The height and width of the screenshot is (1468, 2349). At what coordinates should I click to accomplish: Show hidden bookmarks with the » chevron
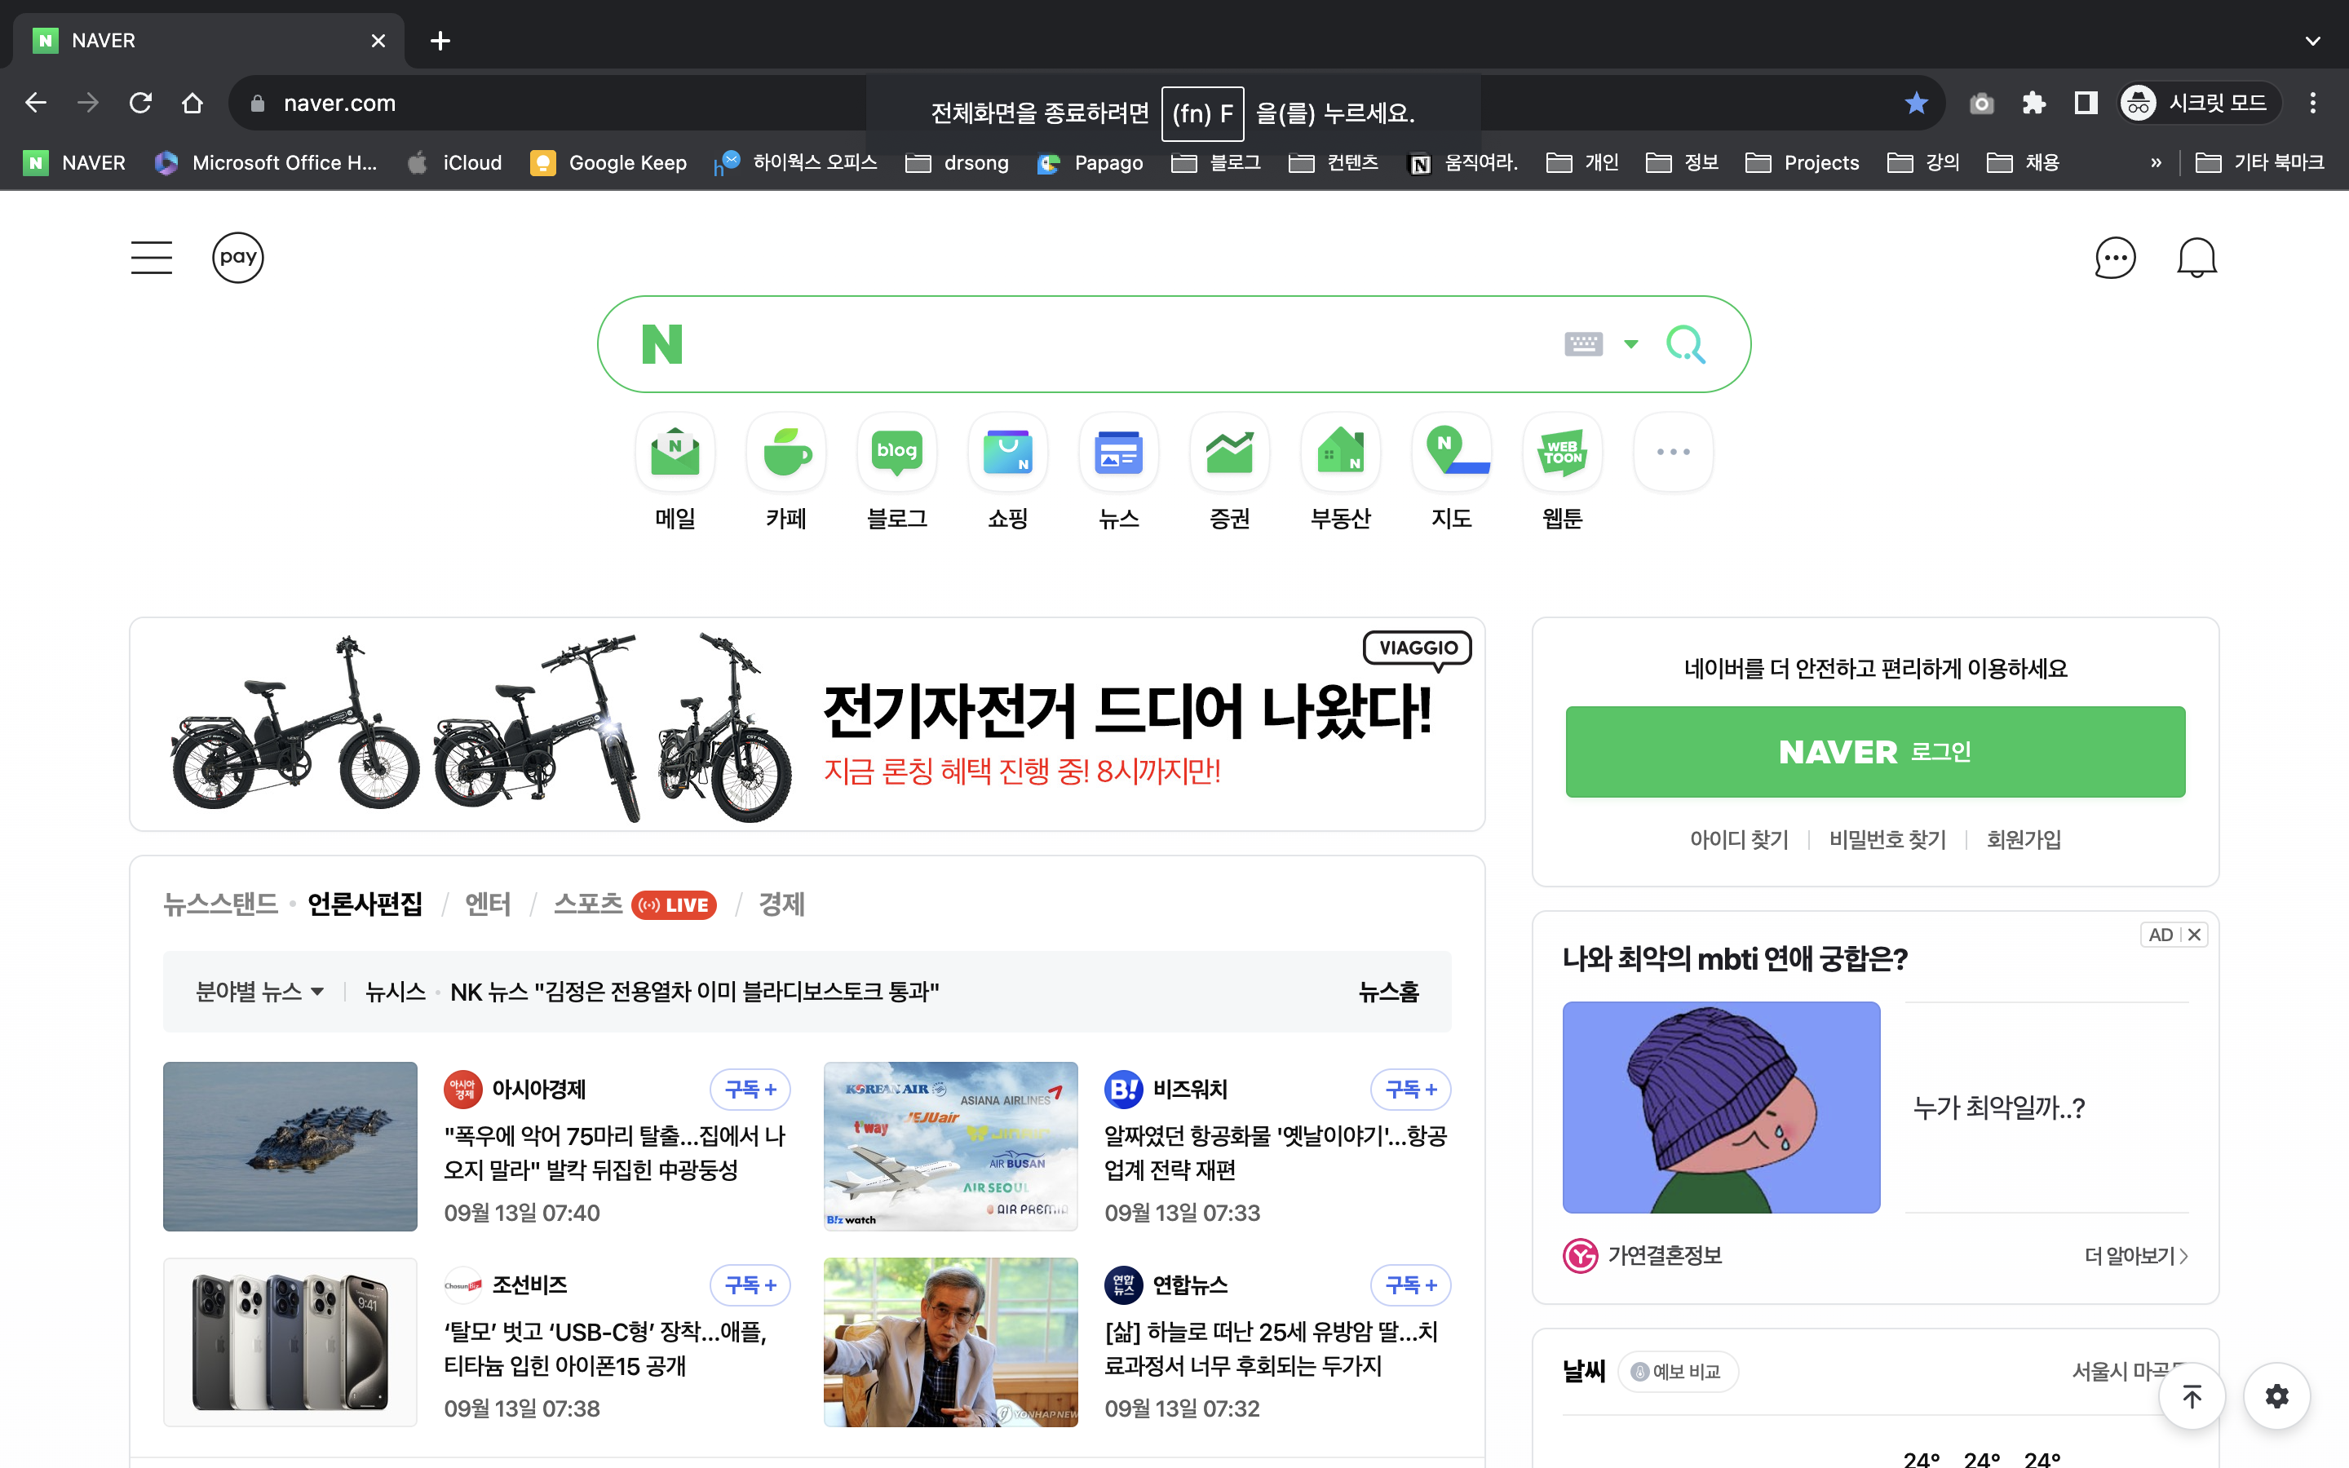point(2156,162)
